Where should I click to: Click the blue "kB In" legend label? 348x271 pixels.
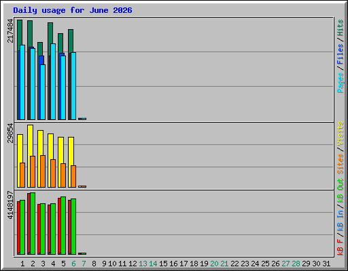pos(340,220)
